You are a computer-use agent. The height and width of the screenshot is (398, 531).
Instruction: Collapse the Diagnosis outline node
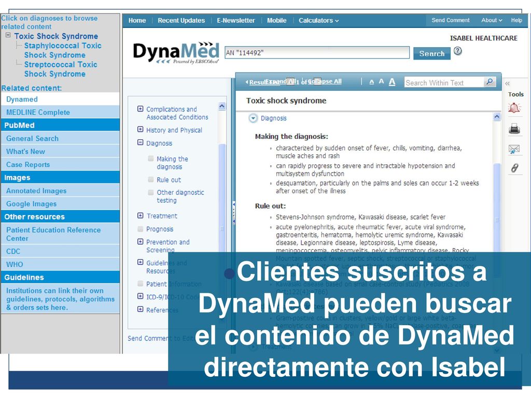click(x=140, y=143)
